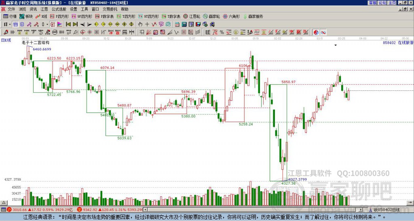Viewport: 414px width, 221px height.
Task: Open the P四方形 tool
Action: click(59, 16)
